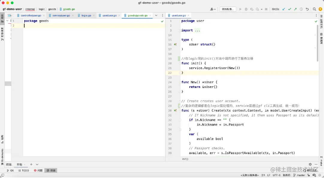Switch to controller/user.go tab

(31, 16)
